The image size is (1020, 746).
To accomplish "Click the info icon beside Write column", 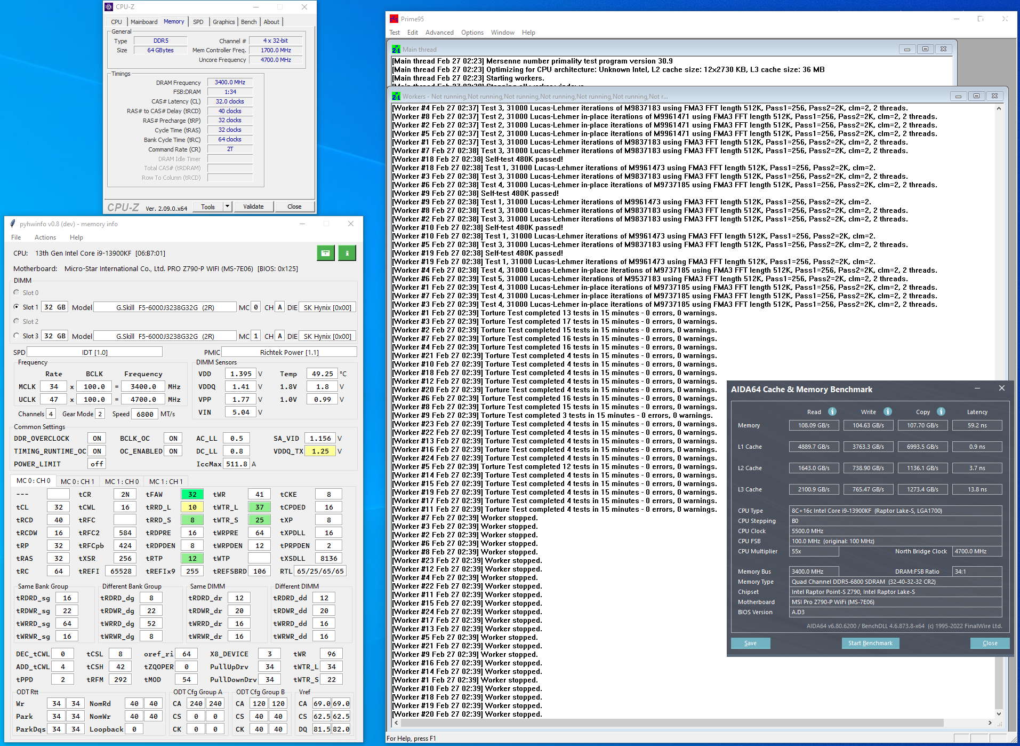I will [887, 411].
